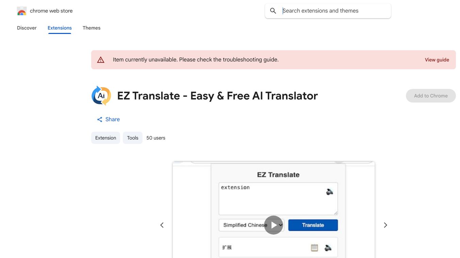Open the Simplified Chinese language dropdown
Viewport: 460px width, 258px height.
tap(251, 225)
